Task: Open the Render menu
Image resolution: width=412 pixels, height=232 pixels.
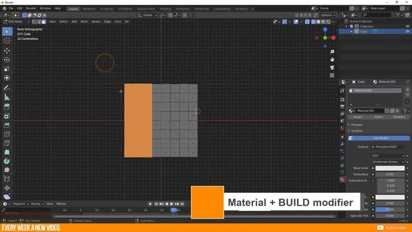Action: tap(31, 8)
